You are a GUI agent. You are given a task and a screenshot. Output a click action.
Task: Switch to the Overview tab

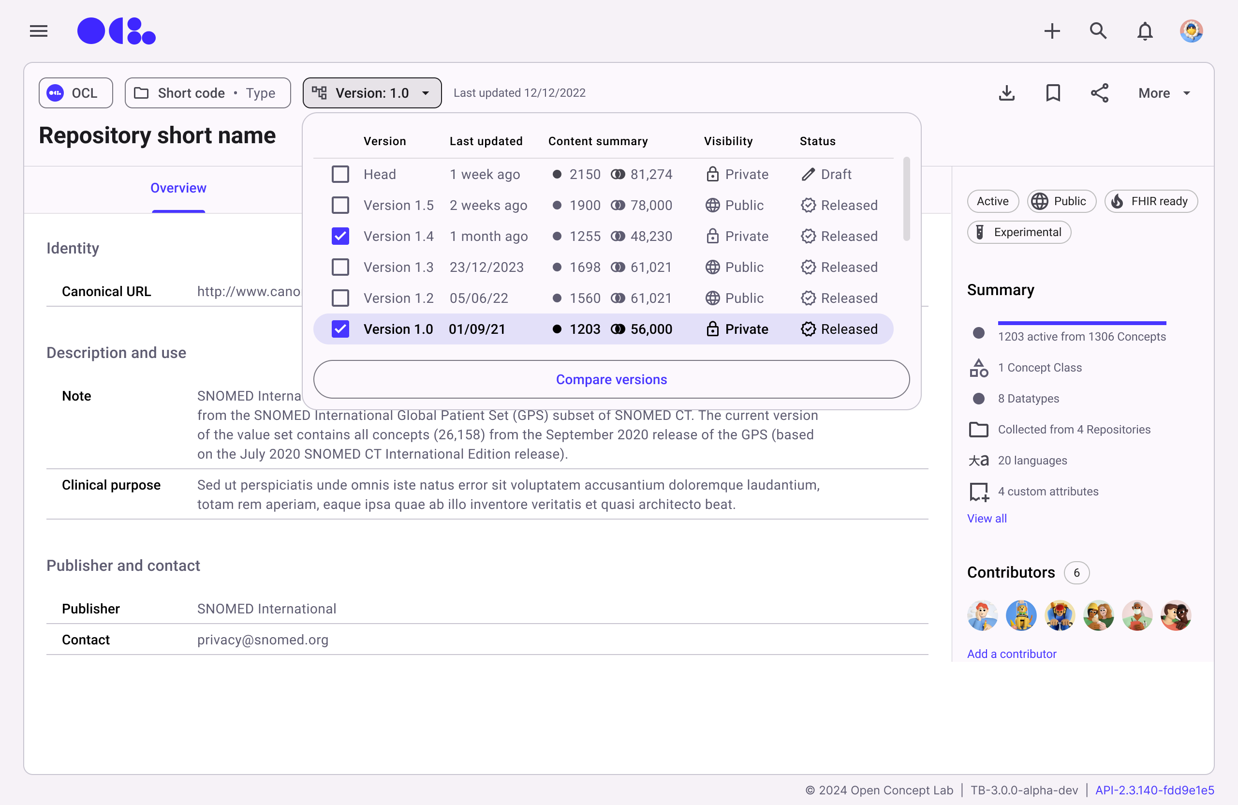pos(178,188)
